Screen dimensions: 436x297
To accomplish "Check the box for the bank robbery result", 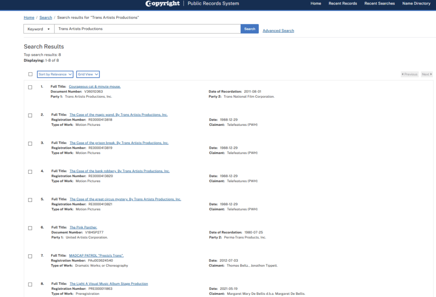I will click(x=30, y=172).
